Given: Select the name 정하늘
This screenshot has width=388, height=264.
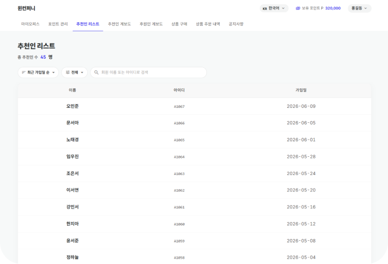Looking at the screenshot, I should (72, 258).
